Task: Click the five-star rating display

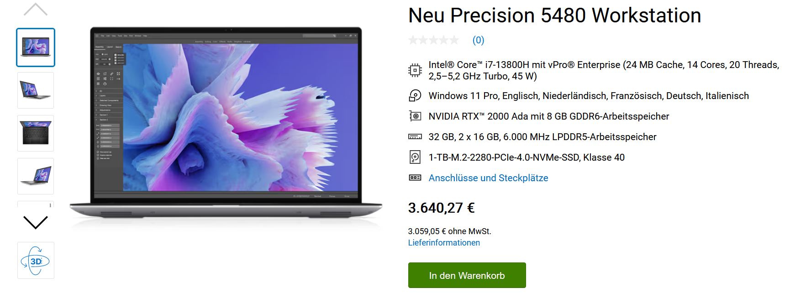Action: [433, 40]
